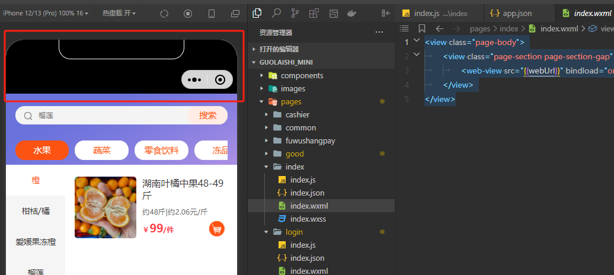This screenshot has width=614, height=275.
Task: Collapse the pages folder
Action: [321, 101]
